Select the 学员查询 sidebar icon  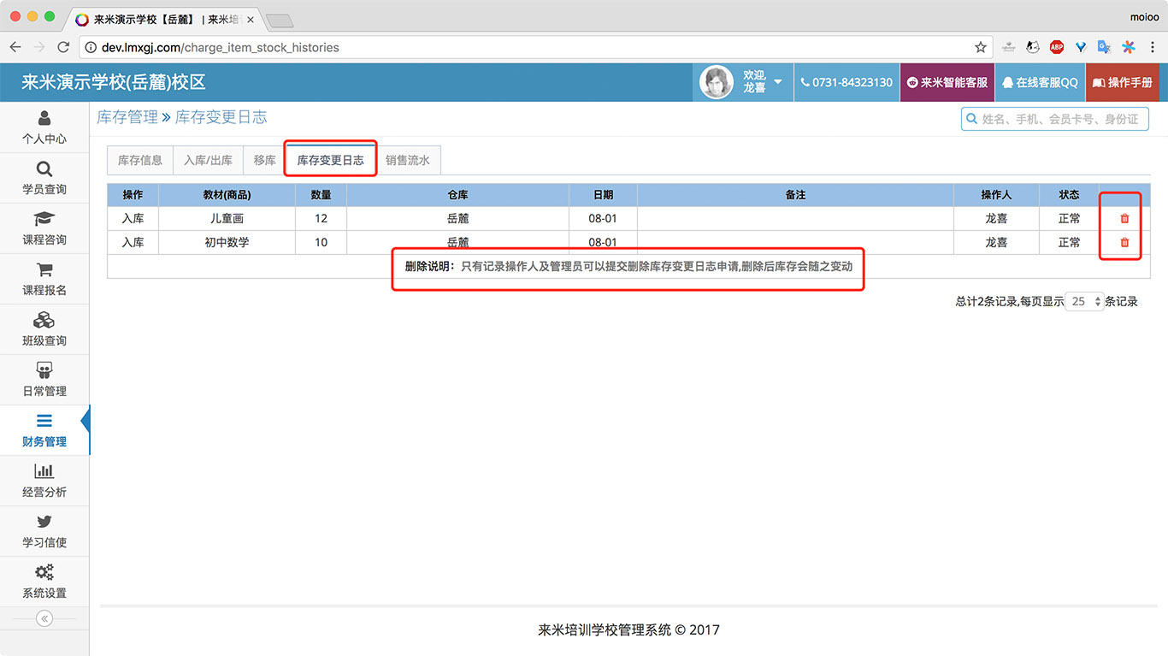coord(44,178)
